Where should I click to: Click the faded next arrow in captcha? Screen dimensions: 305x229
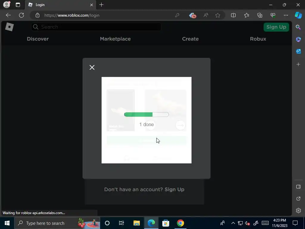pos(180,125)
